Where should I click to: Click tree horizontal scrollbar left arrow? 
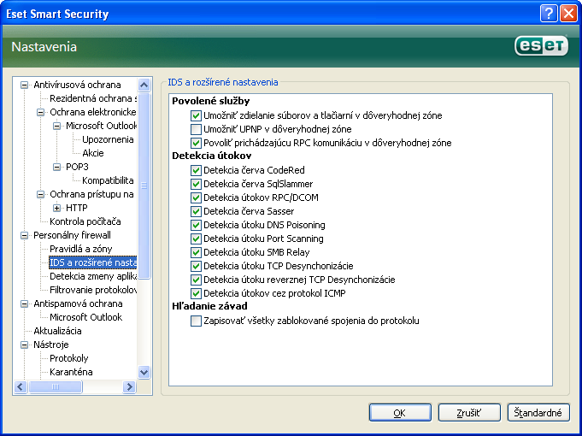point(21,387)
